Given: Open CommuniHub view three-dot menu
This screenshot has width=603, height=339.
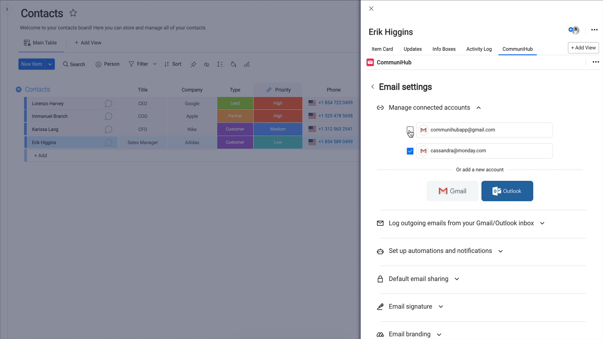Looking at the screenshot, I should 596,62.
